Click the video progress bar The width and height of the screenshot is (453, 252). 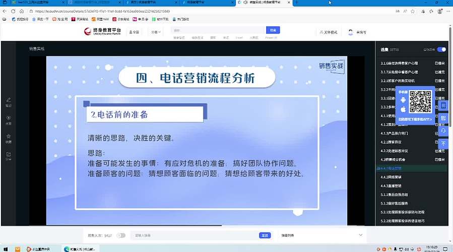tap(197, 225)
